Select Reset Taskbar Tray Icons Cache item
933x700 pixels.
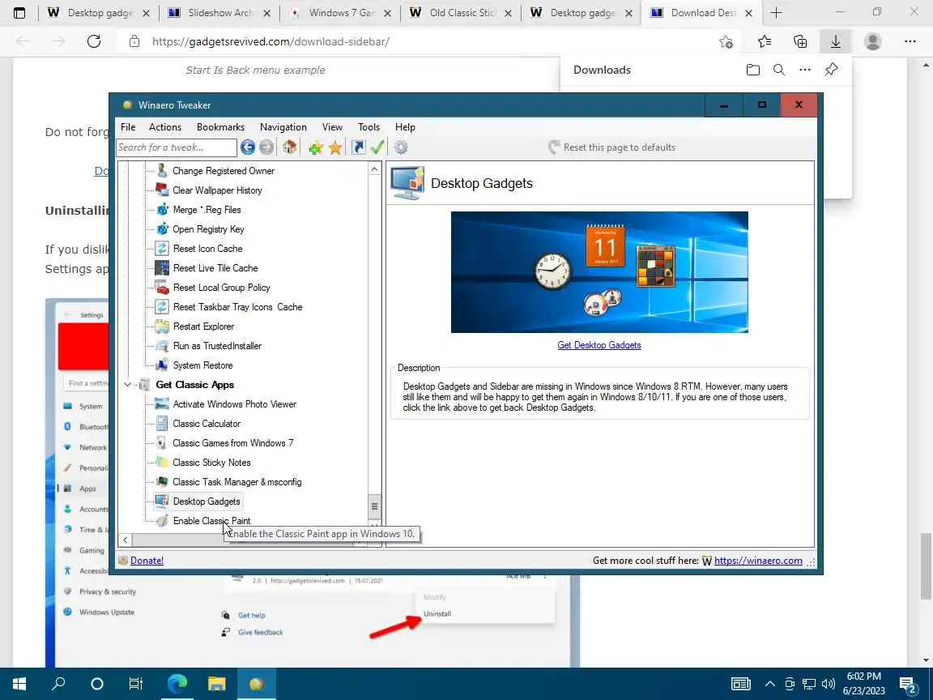(237, 307)
